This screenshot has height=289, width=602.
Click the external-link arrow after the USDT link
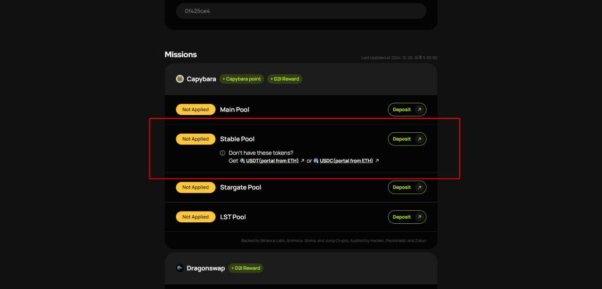[302, 160]
